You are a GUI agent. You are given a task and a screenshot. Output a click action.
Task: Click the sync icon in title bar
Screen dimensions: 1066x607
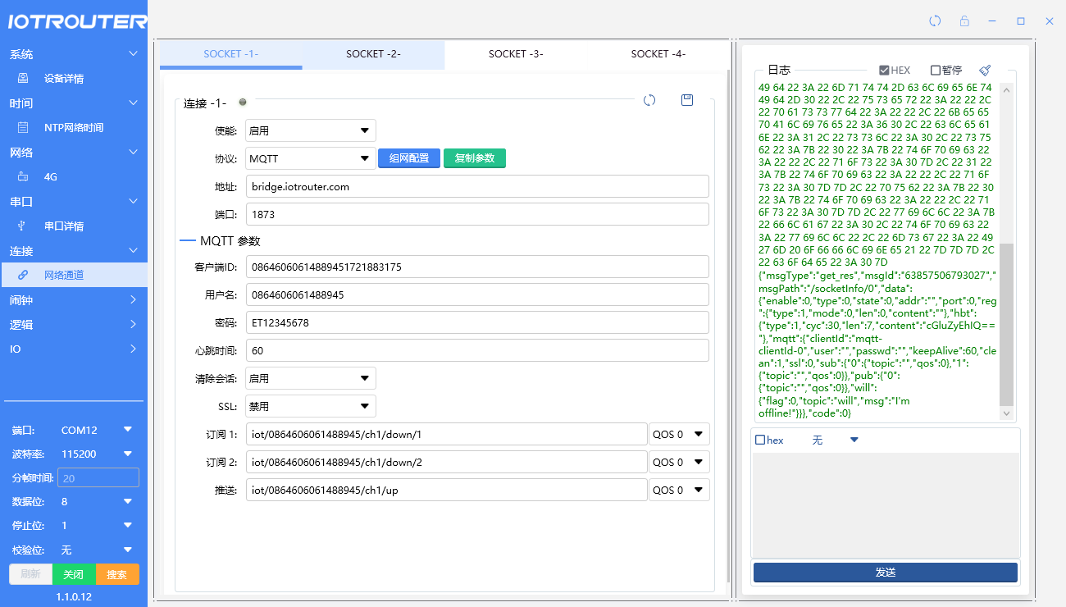[935, 21]
